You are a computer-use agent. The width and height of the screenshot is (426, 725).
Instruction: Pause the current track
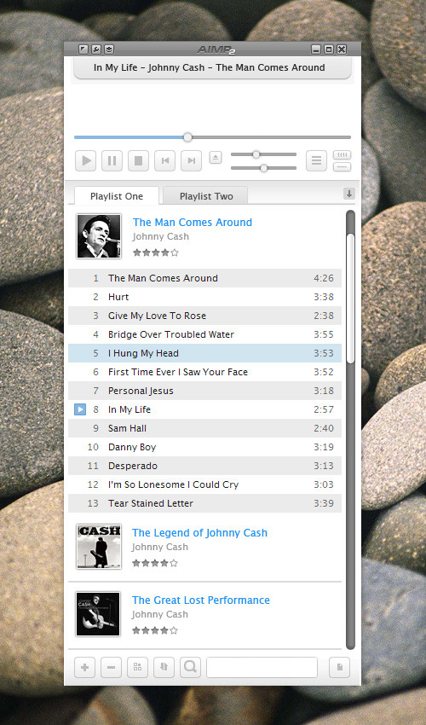[112, 161]
